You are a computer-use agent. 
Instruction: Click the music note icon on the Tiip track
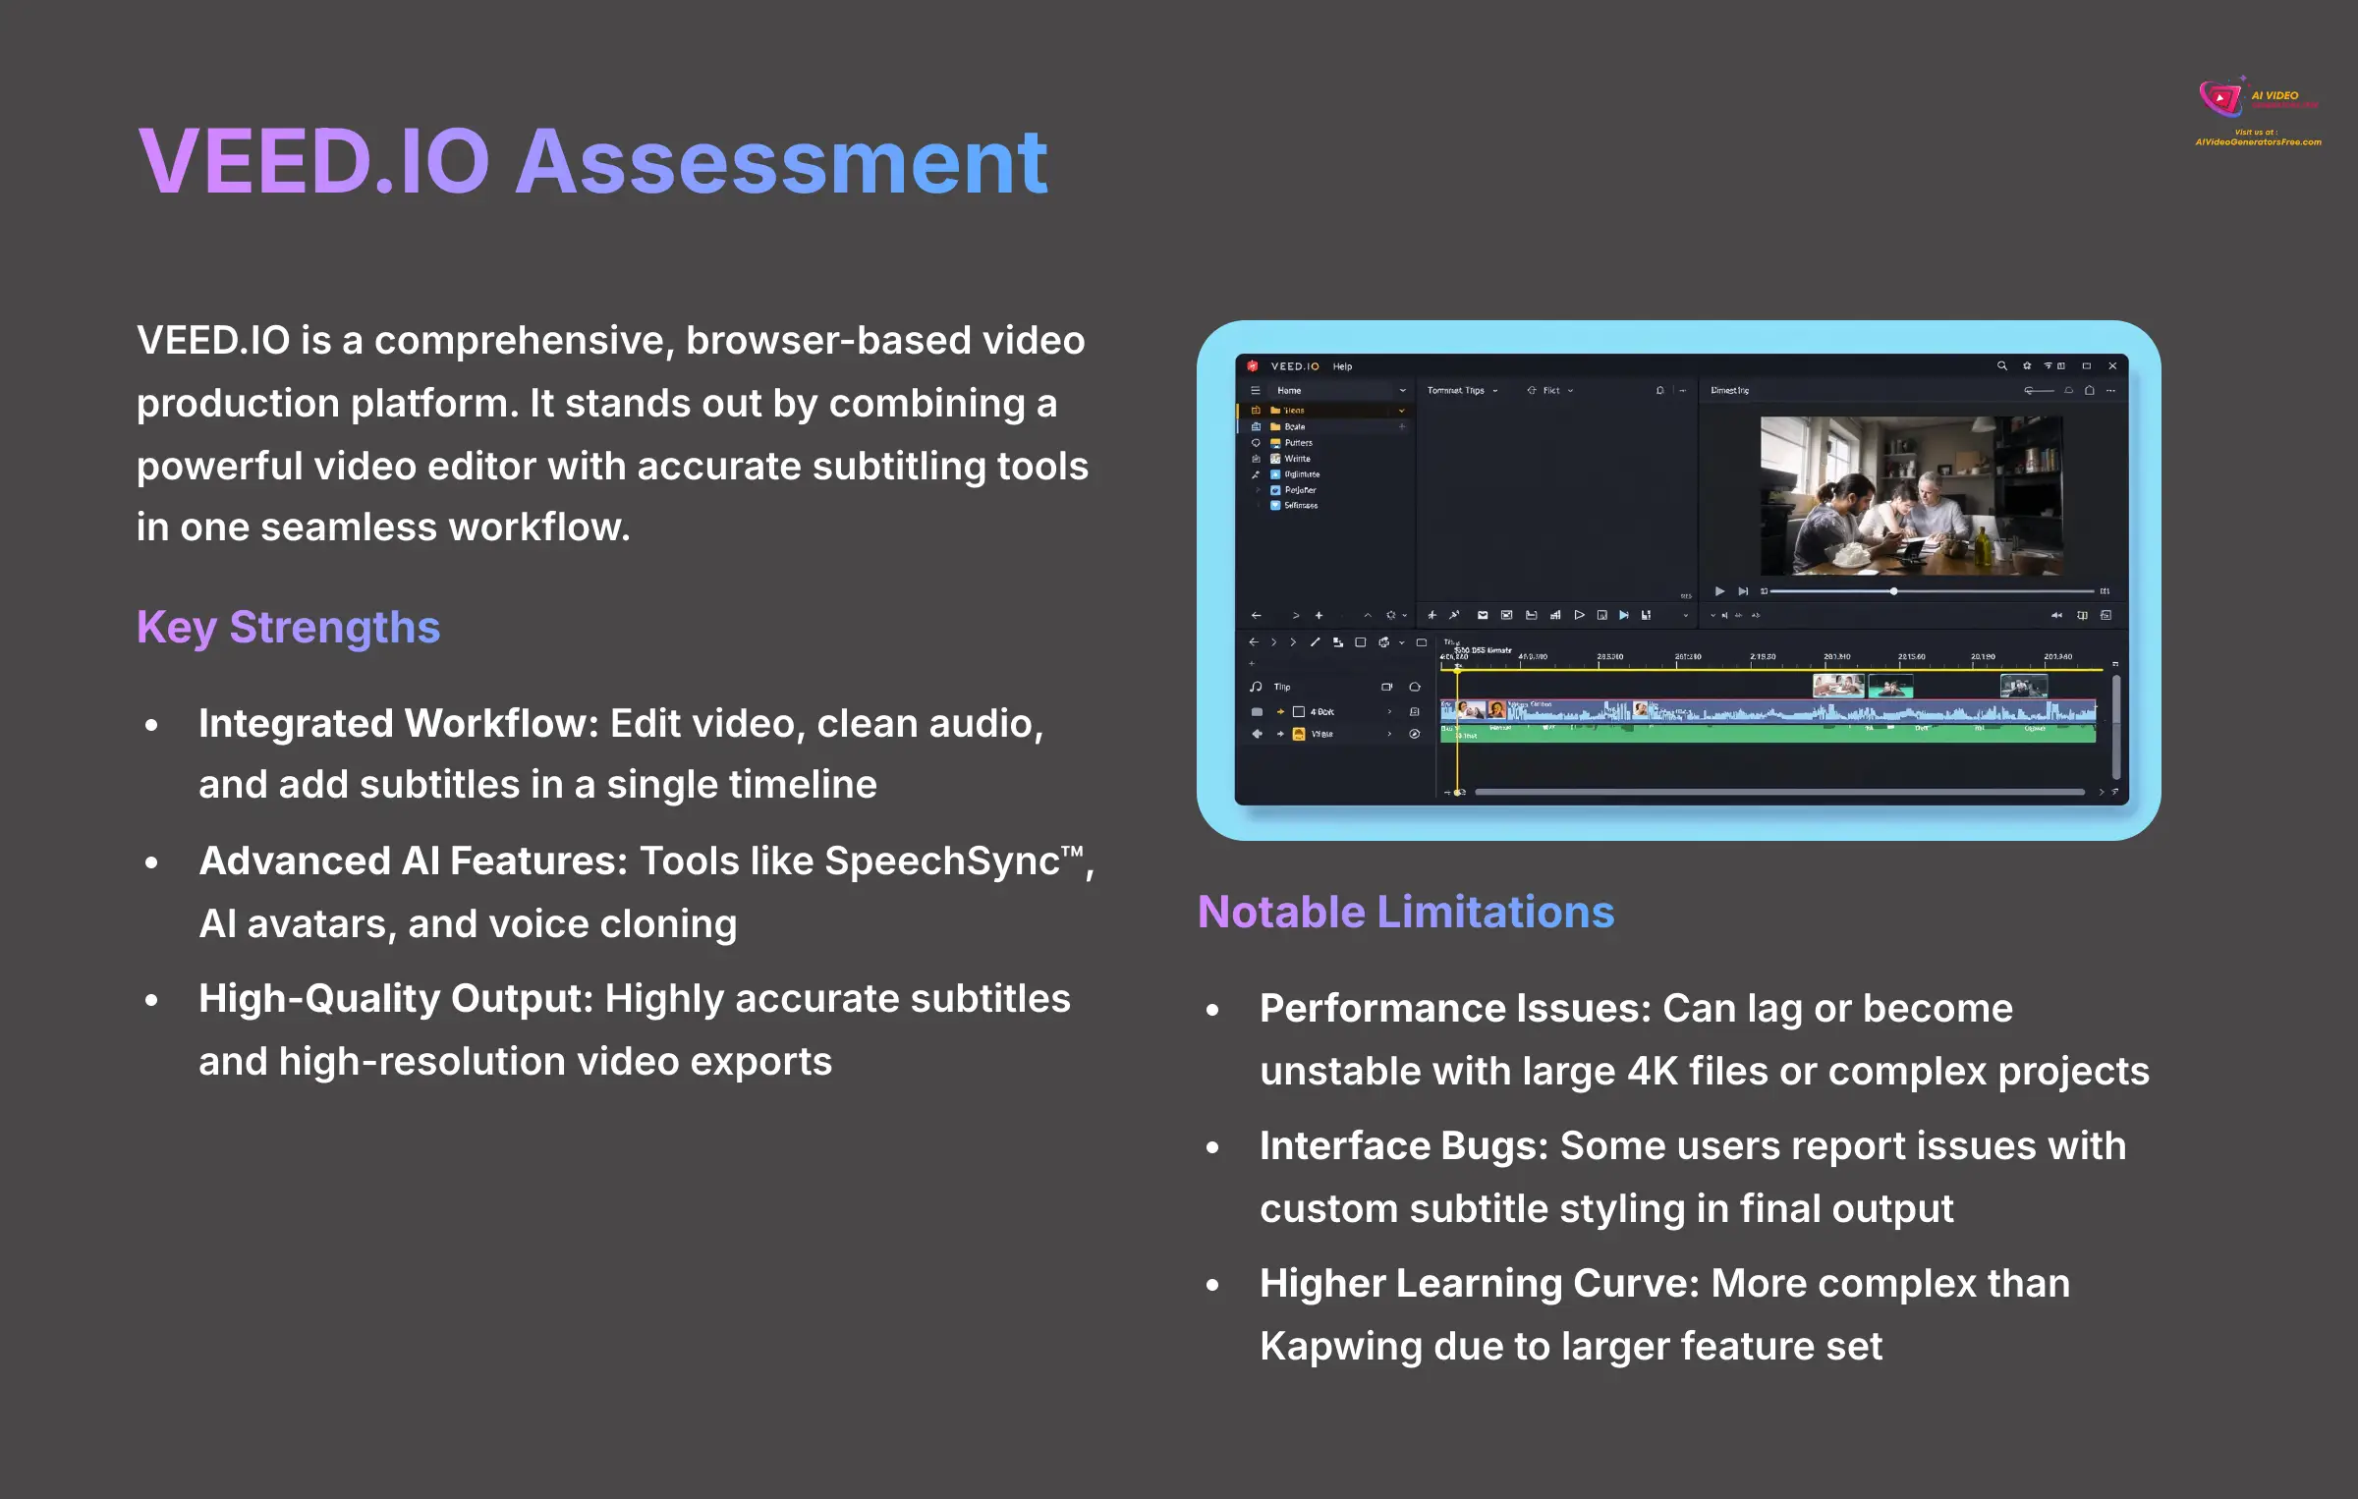click(x=1256, y=687)
